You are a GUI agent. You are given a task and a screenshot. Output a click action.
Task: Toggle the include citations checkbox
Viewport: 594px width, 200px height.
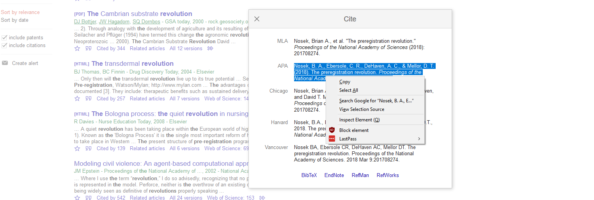tap(4, 46)
